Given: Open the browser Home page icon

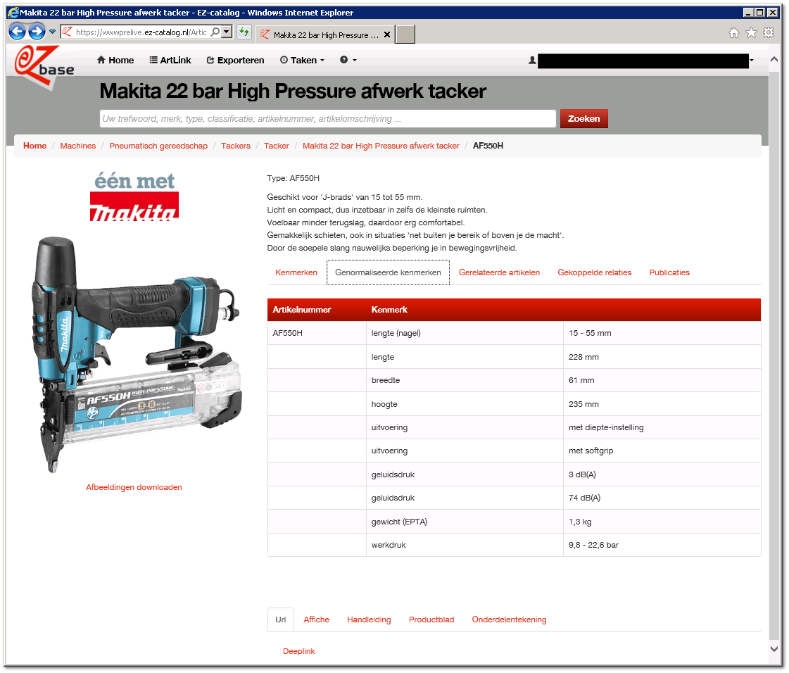Looking at the screenshot, I should pyautogui.click(x=734, y=32).
